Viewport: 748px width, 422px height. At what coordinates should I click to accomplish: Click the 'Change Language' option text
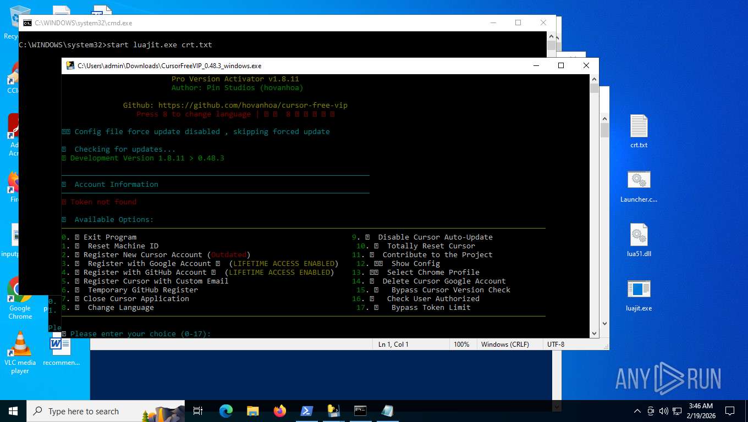click(x=121, y=308)
